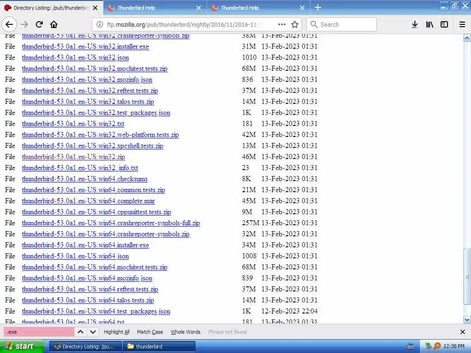471x353 pixels.
Task: Open the safely remove hardware tray icon
Action: [428, 346]
